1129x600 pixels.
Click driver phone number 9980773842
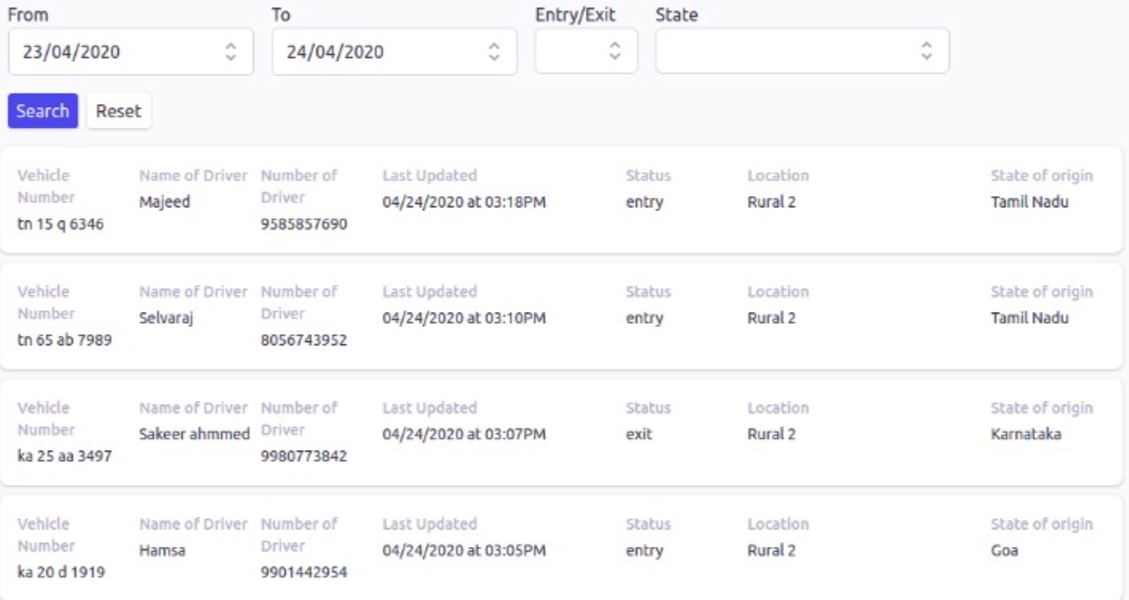pyautogui.click(x=304, y=456)
